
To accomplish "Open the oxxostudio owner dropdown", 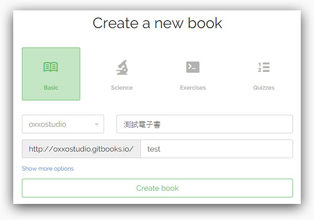I will click(x=63, y=124).
